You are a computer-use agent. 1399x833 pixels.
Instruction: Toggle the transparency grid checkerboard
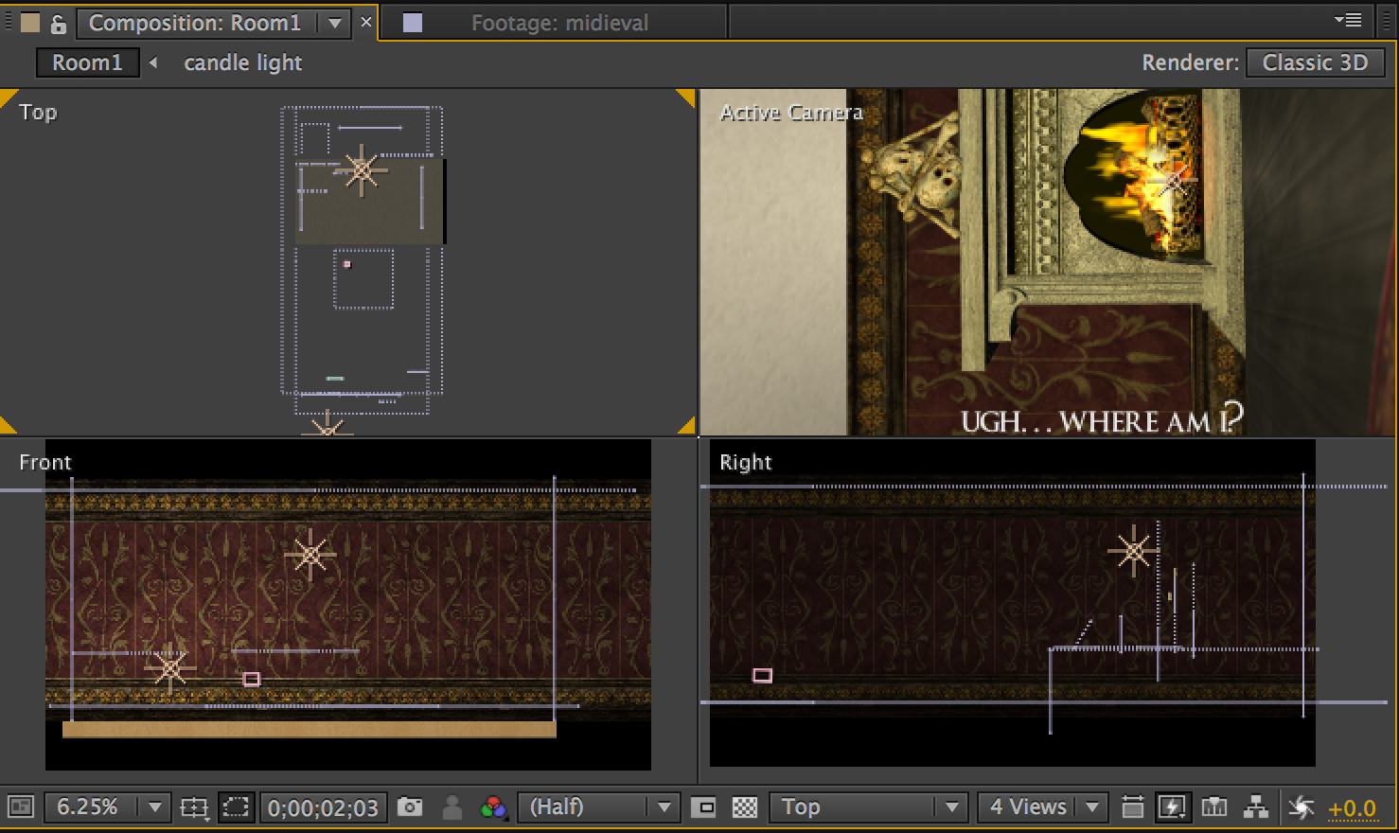tap(745, 807)
